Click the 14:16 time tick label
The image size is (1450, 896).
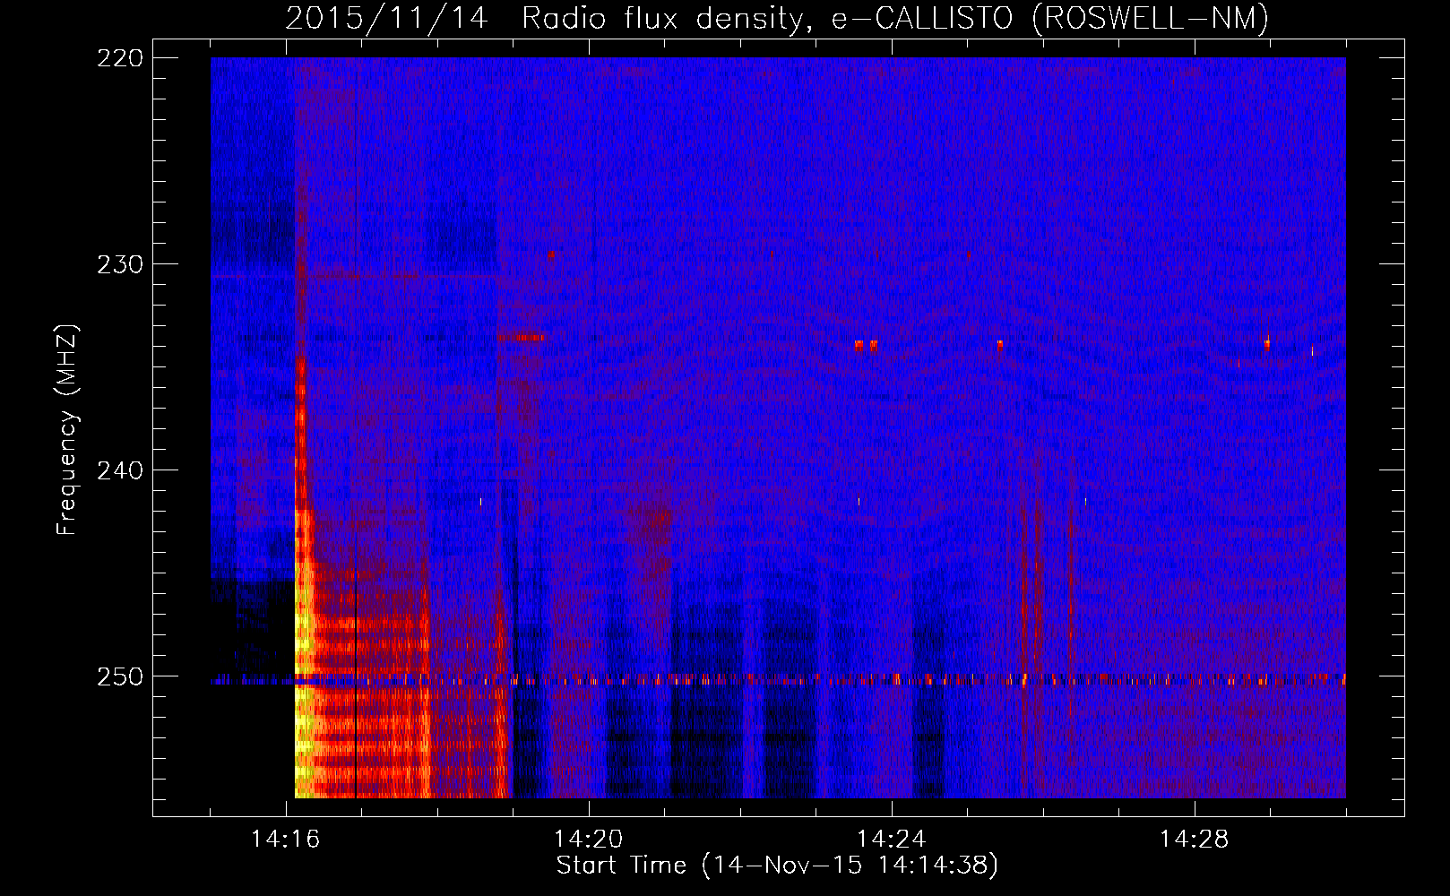pyautogui.click(x=285, y=839)
